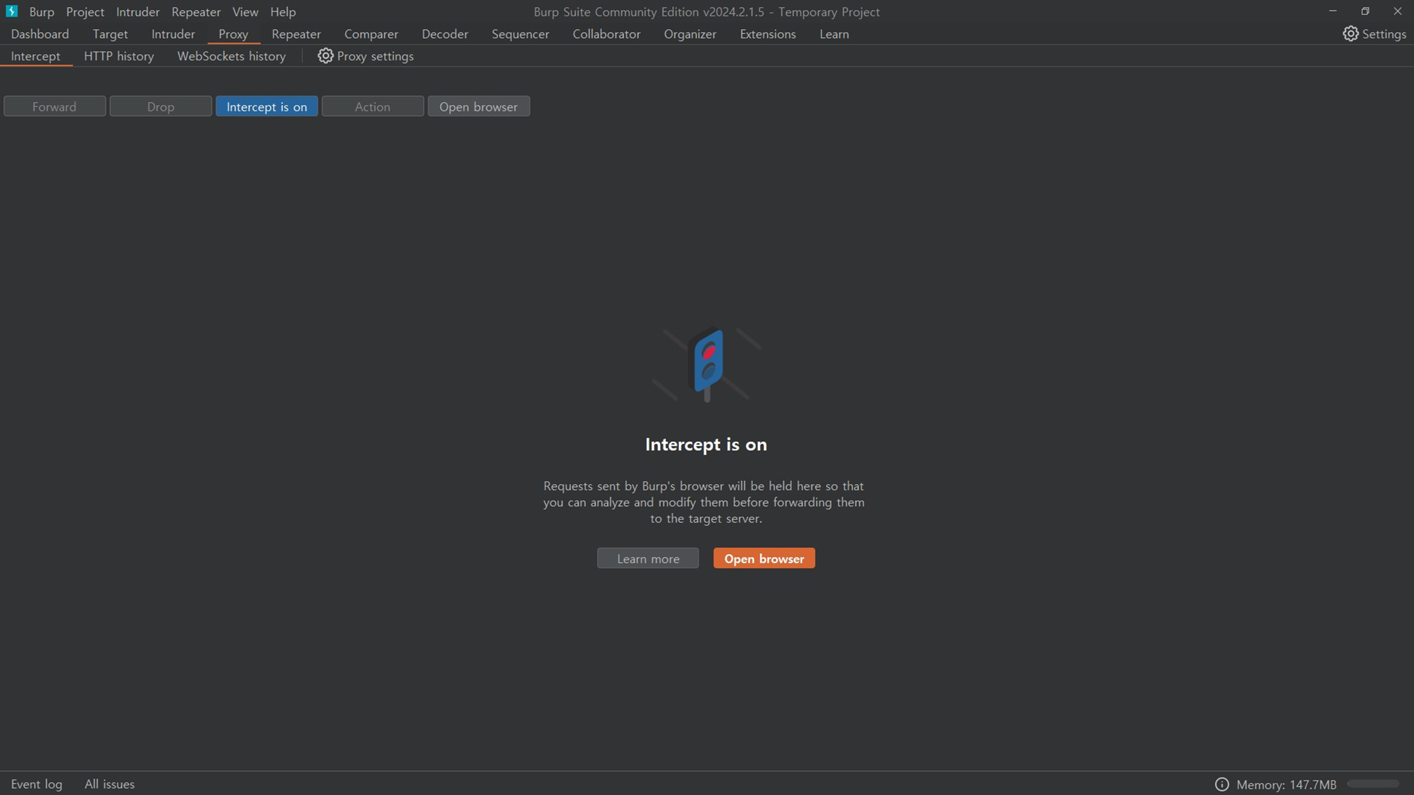The height and width of the screenshot is (795, 1414).
Task: Open the Event log
Action: coord(37,784)
